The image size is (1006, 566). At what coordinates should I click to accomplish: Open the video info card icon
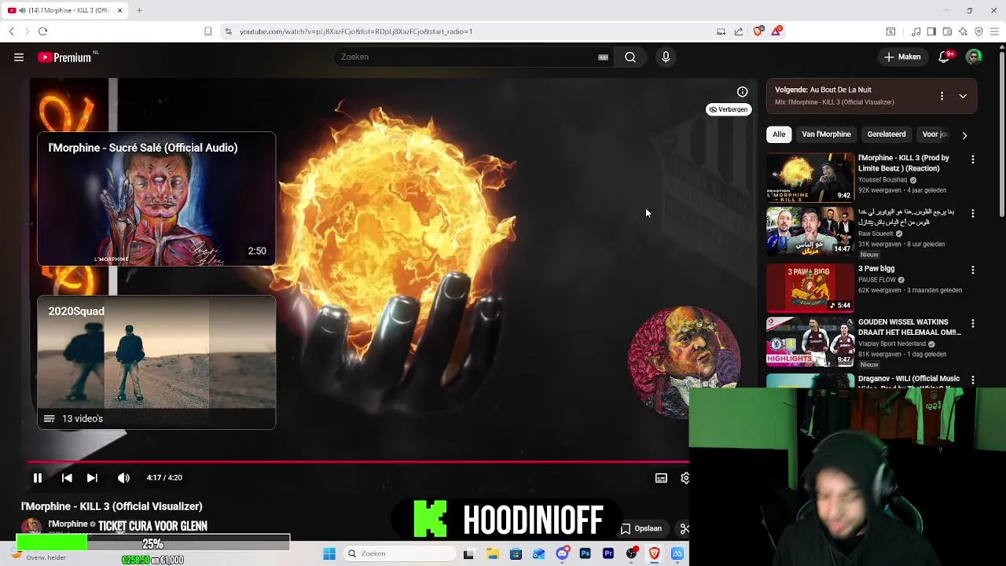point(742,91)
